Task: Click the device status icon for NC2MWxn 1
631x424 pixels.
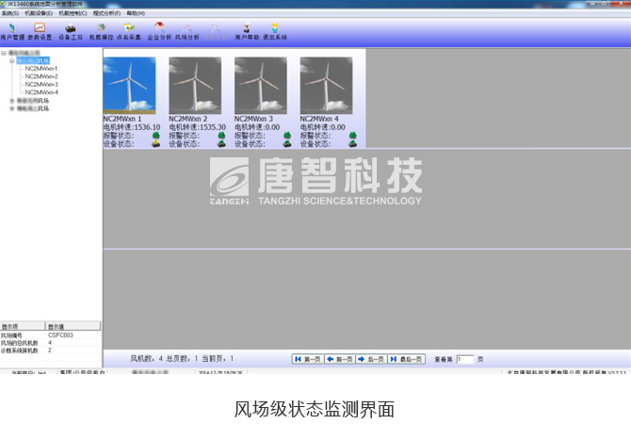Action: 156,144
